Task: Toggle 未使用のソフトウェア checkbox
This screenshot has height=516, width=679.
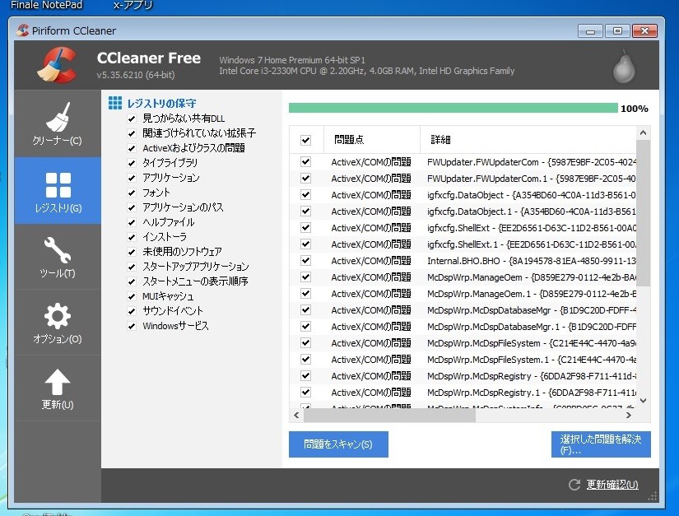Action: 132,252
